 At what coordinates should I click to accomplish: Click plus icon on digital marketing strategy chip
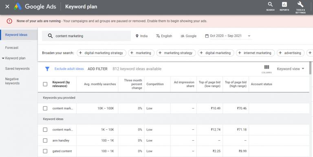pyautogui.click(x=80, y=53)
